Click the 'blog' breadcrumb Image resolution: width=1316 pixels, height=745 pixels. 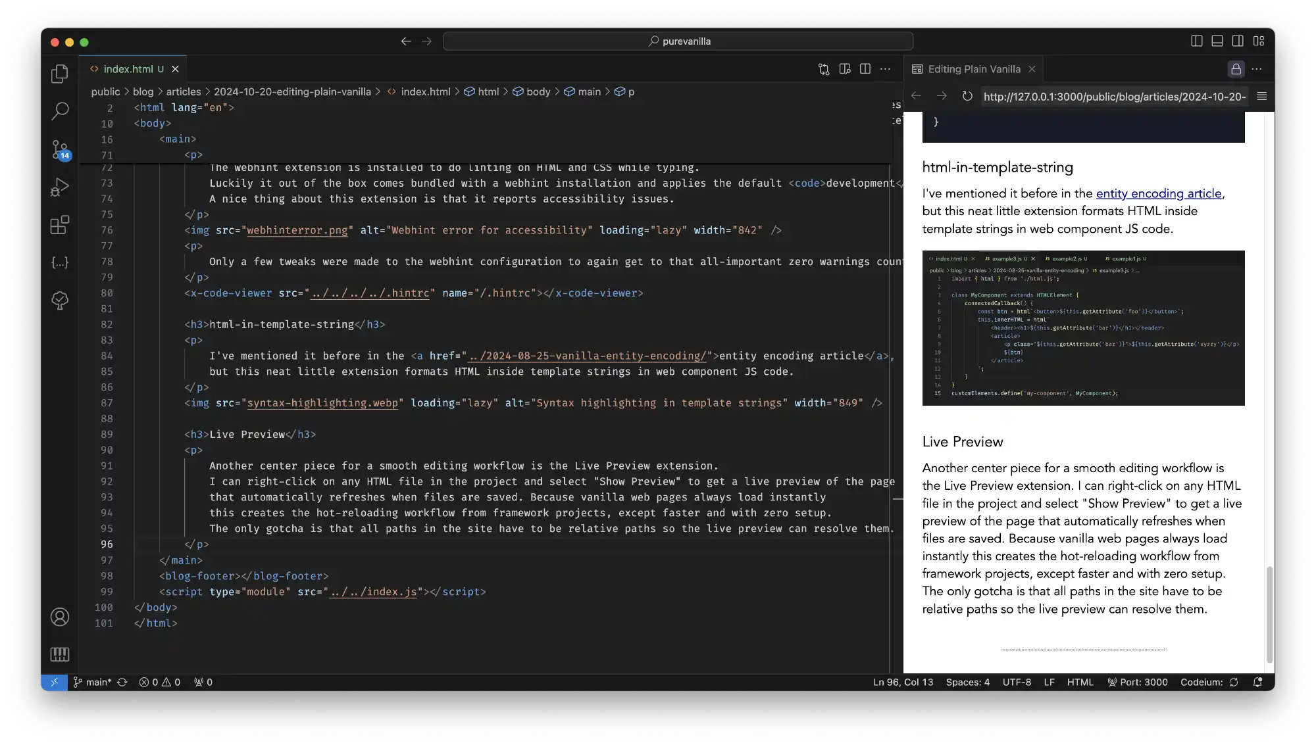[143, 91]
